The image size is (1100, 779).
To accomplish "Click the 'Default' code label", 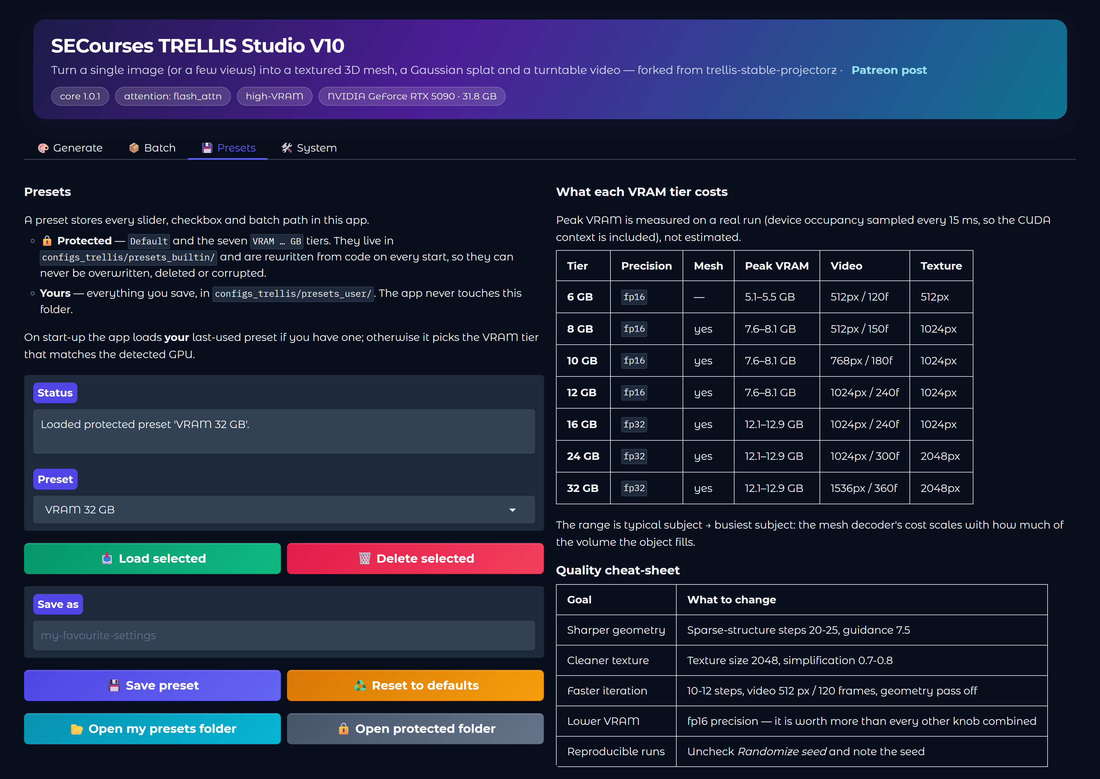I will coord(149,241).
